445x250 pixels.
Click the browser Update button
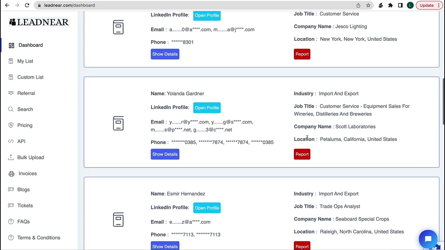429,5
